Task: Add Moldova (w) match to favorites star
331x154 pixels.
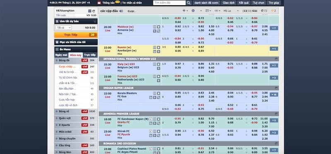Action: coord(158,27)
